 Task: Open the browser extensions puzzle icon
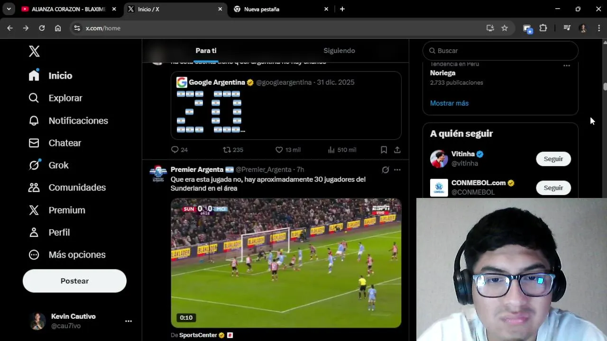pyautogui.click(x=543, y=28)
